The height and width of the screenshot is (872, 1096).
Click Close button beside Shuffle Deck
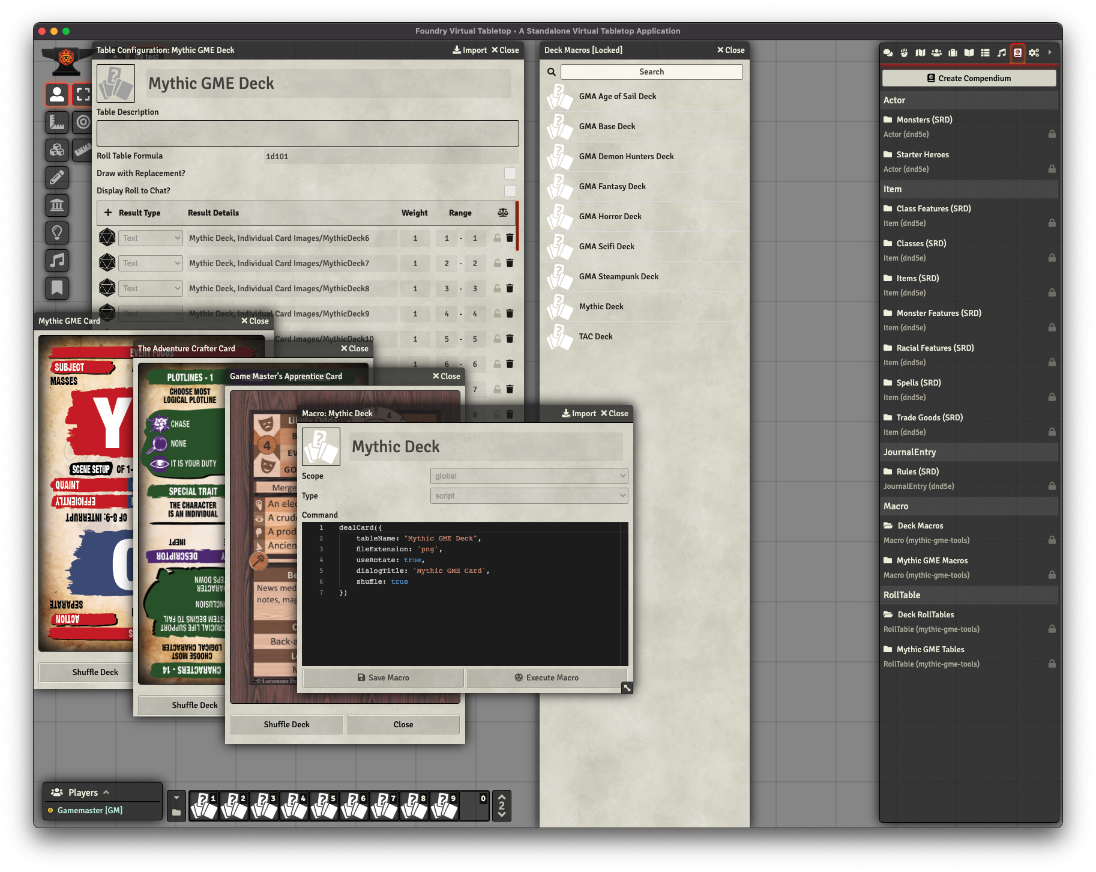(403, 724)
